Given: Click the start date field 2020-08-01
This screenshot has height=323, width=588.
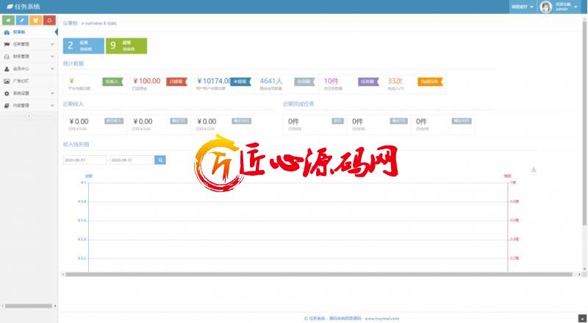Looking at the screenshot, I should point(85,160).
